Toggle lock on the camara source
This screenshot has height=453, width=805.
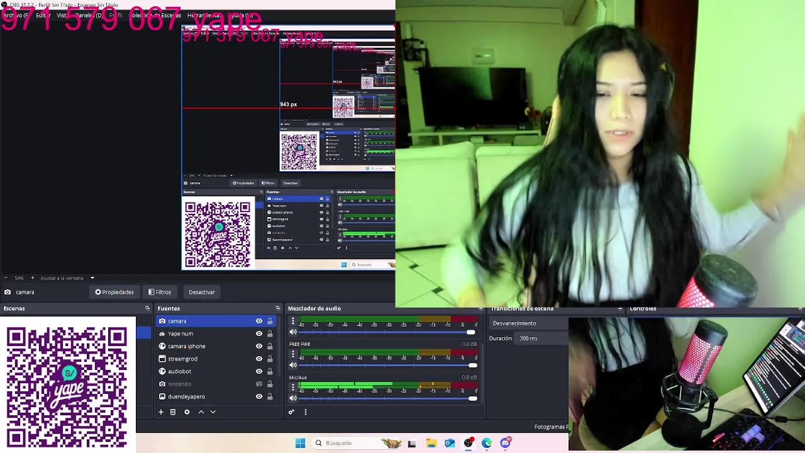270,321
